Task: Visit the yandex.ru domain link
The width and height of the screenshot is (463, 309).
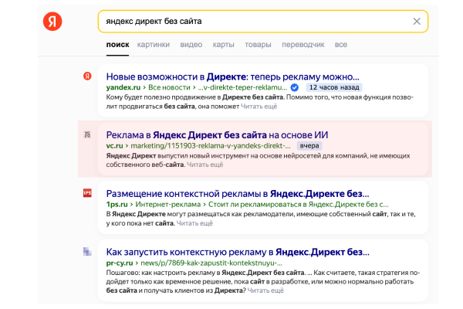Action: click(x=123, y=87)
